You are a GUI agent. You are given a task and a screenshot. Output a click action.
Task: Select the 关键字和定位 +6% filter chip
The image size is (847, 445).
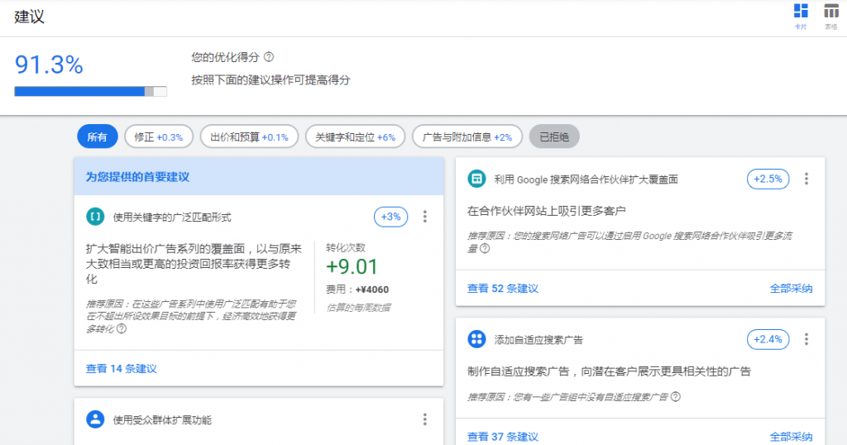pyautogui.click(x=356, y=136)
